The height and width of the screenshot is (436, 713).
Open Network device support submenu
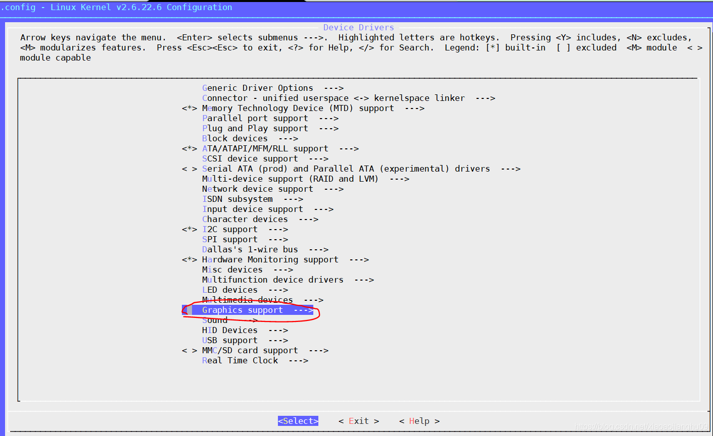(x=273, y=189)
